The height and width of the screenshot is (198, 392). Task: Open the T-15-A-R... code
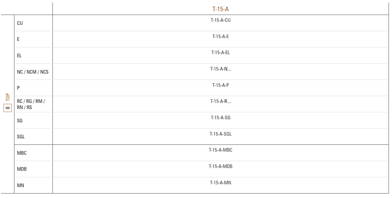click(x=221, y=102)
